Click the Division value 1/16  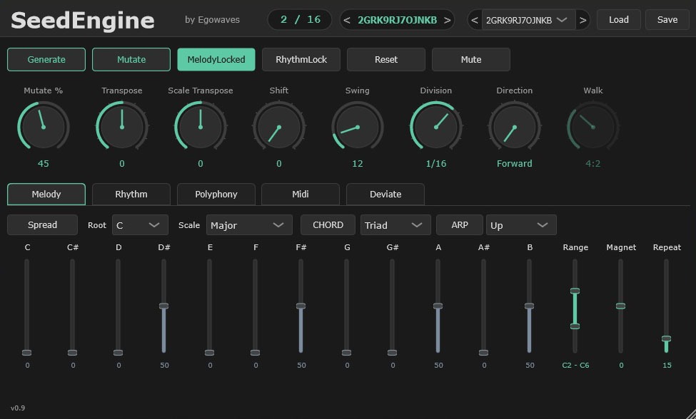(436, 163)
